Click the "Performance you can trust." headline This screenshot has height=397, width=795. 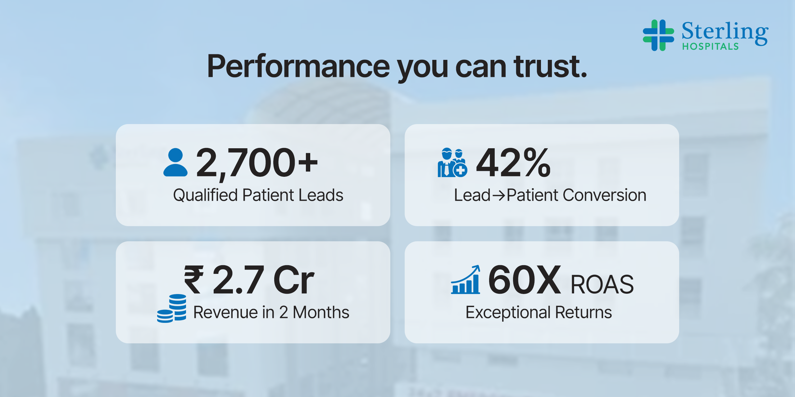(x=397, y=66)
